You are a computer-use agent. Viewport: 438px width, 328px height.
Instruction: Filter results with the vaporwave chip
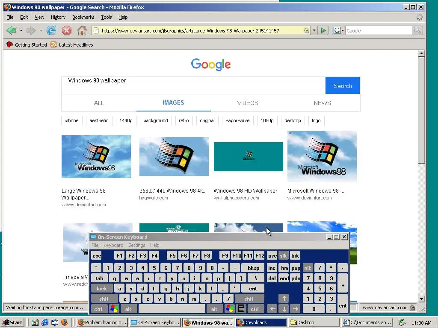coord(237,120)
